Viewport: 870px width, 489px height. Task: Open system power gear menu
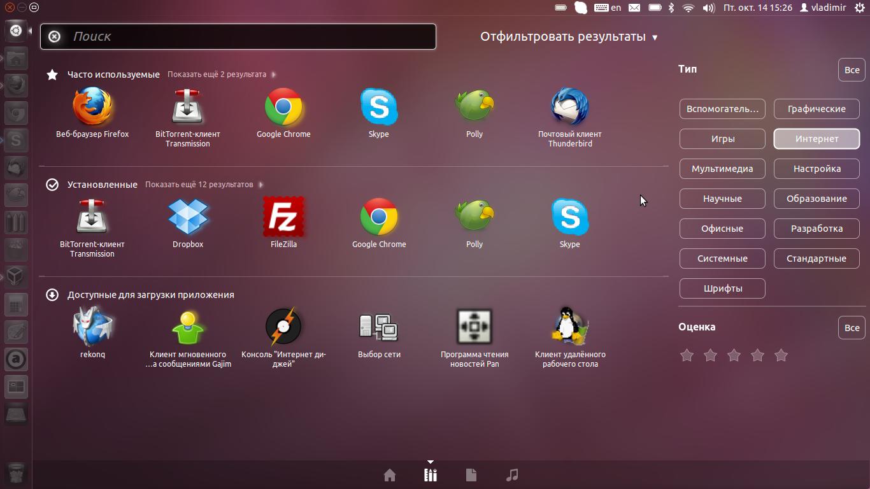860,8
